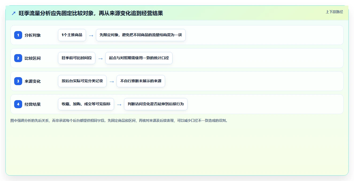Click the 判断访问变化是否延伸到后续行为 chip
Image resolution: width=354 pixels, height=181 pixels.
tap(156, 104)
